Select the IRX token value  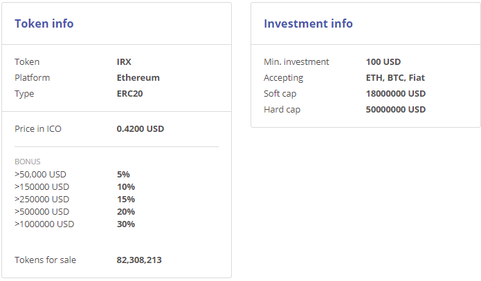125,62
